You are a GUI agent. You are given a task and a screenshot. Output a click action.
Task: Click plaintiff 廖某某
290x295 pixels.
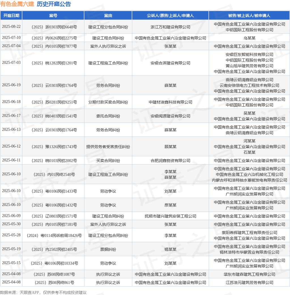[x=170, y=205]
